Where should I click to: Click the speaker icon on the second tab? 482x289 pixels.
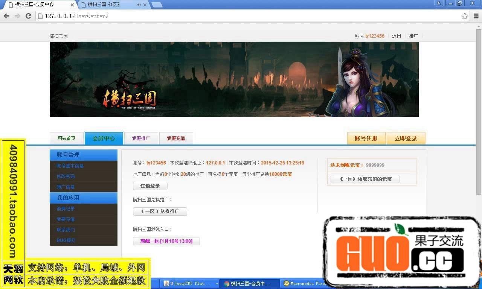[139, 5]
